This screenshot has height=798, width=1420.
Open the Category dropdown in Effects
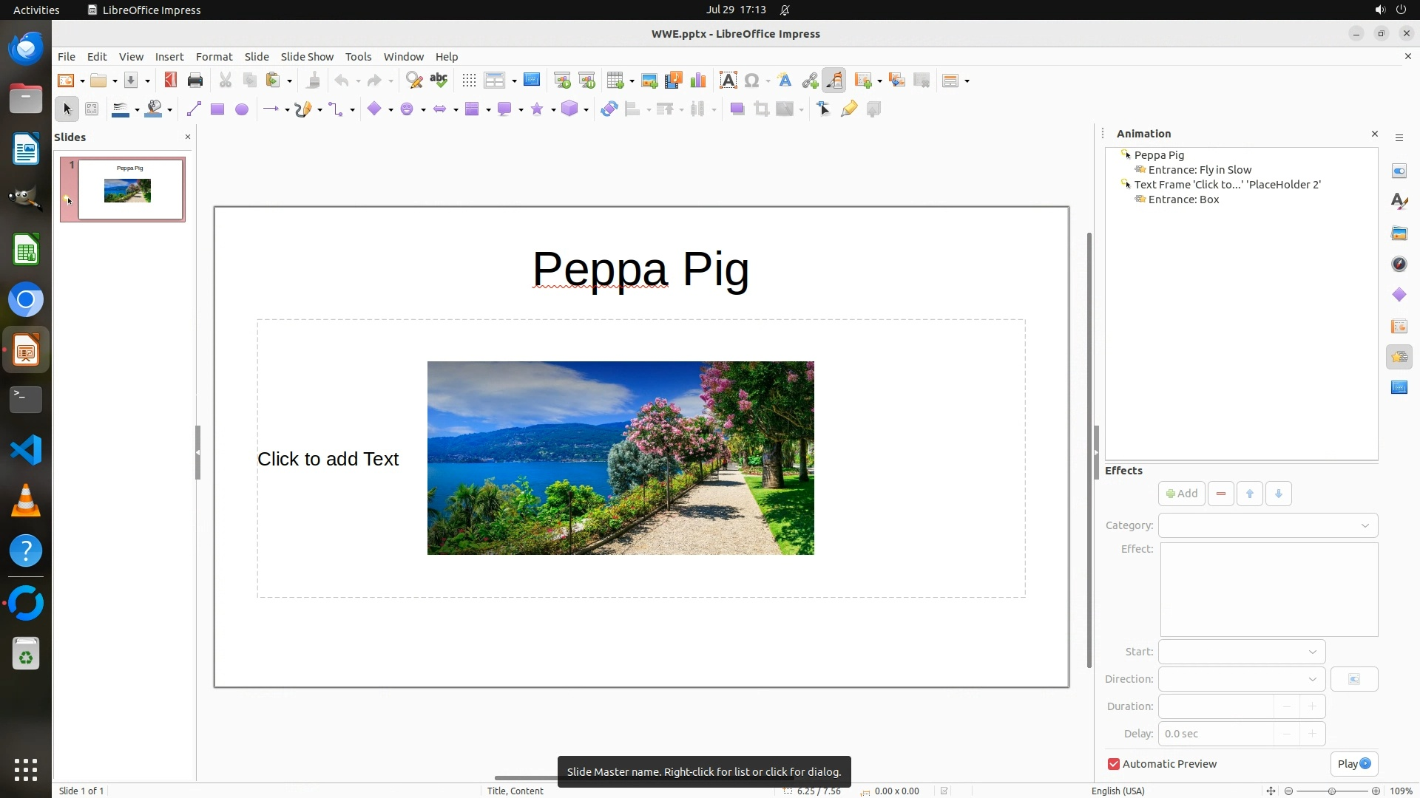(x=1268, y=525)
